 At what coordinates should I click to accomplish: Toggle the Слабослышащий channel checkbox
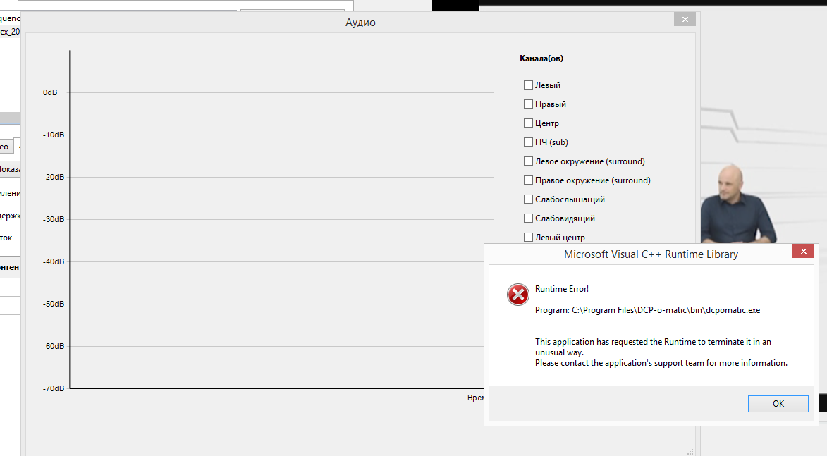(528, 199)
